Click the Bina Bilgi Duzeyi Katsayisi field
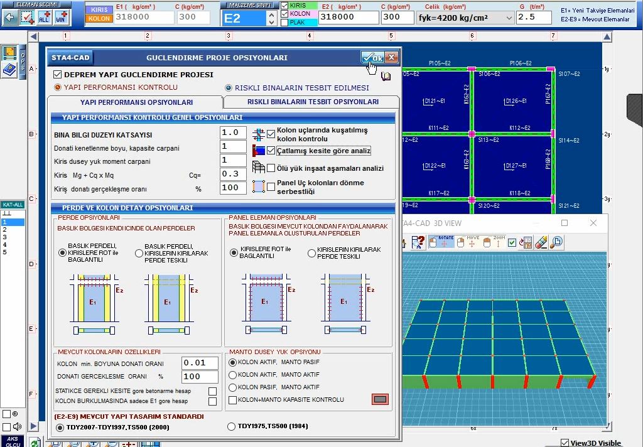 (233, 133)
